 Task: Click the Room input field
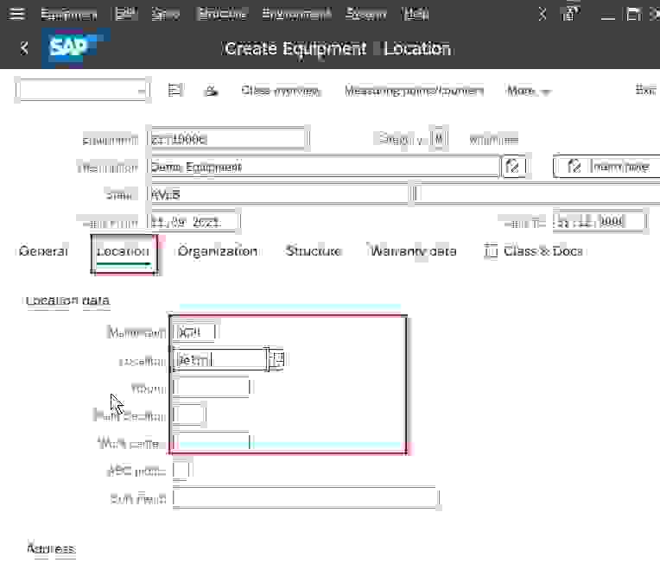[213, 387]
